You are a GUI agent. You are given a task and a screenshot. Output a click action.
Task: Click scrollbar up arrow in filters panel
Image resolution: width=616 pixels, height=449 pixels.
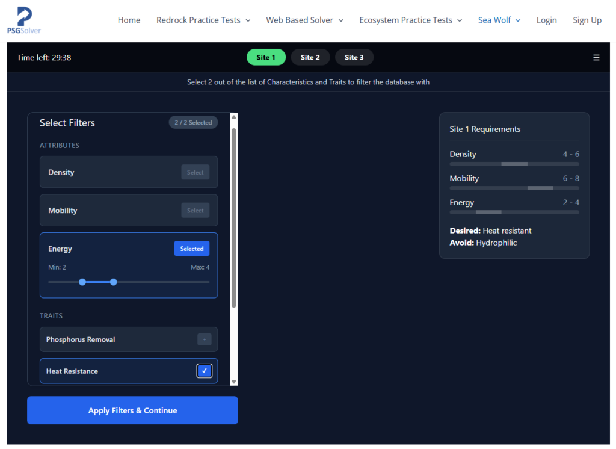click(234, 117)
